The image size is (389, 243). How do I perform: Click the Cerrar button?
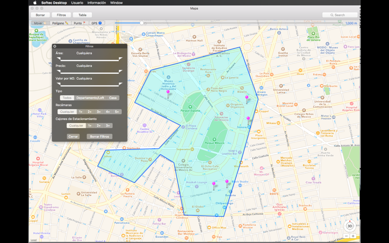point(73,137)
